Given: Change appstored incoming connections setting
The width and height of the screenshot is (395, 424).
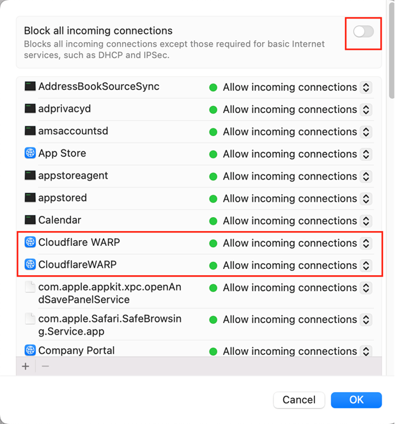Looking at the screenshot, I should pos(366,199).
